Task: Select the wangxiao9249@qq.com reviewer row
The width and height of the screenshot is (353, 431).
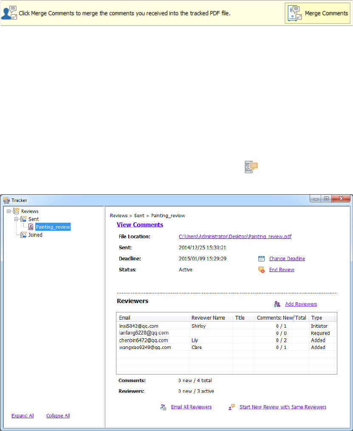Action: [x=226, y=347]
